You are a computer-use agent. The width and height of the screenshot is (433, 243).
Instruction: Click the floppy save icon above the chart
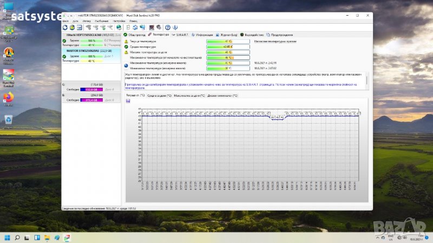coord(128,100)
